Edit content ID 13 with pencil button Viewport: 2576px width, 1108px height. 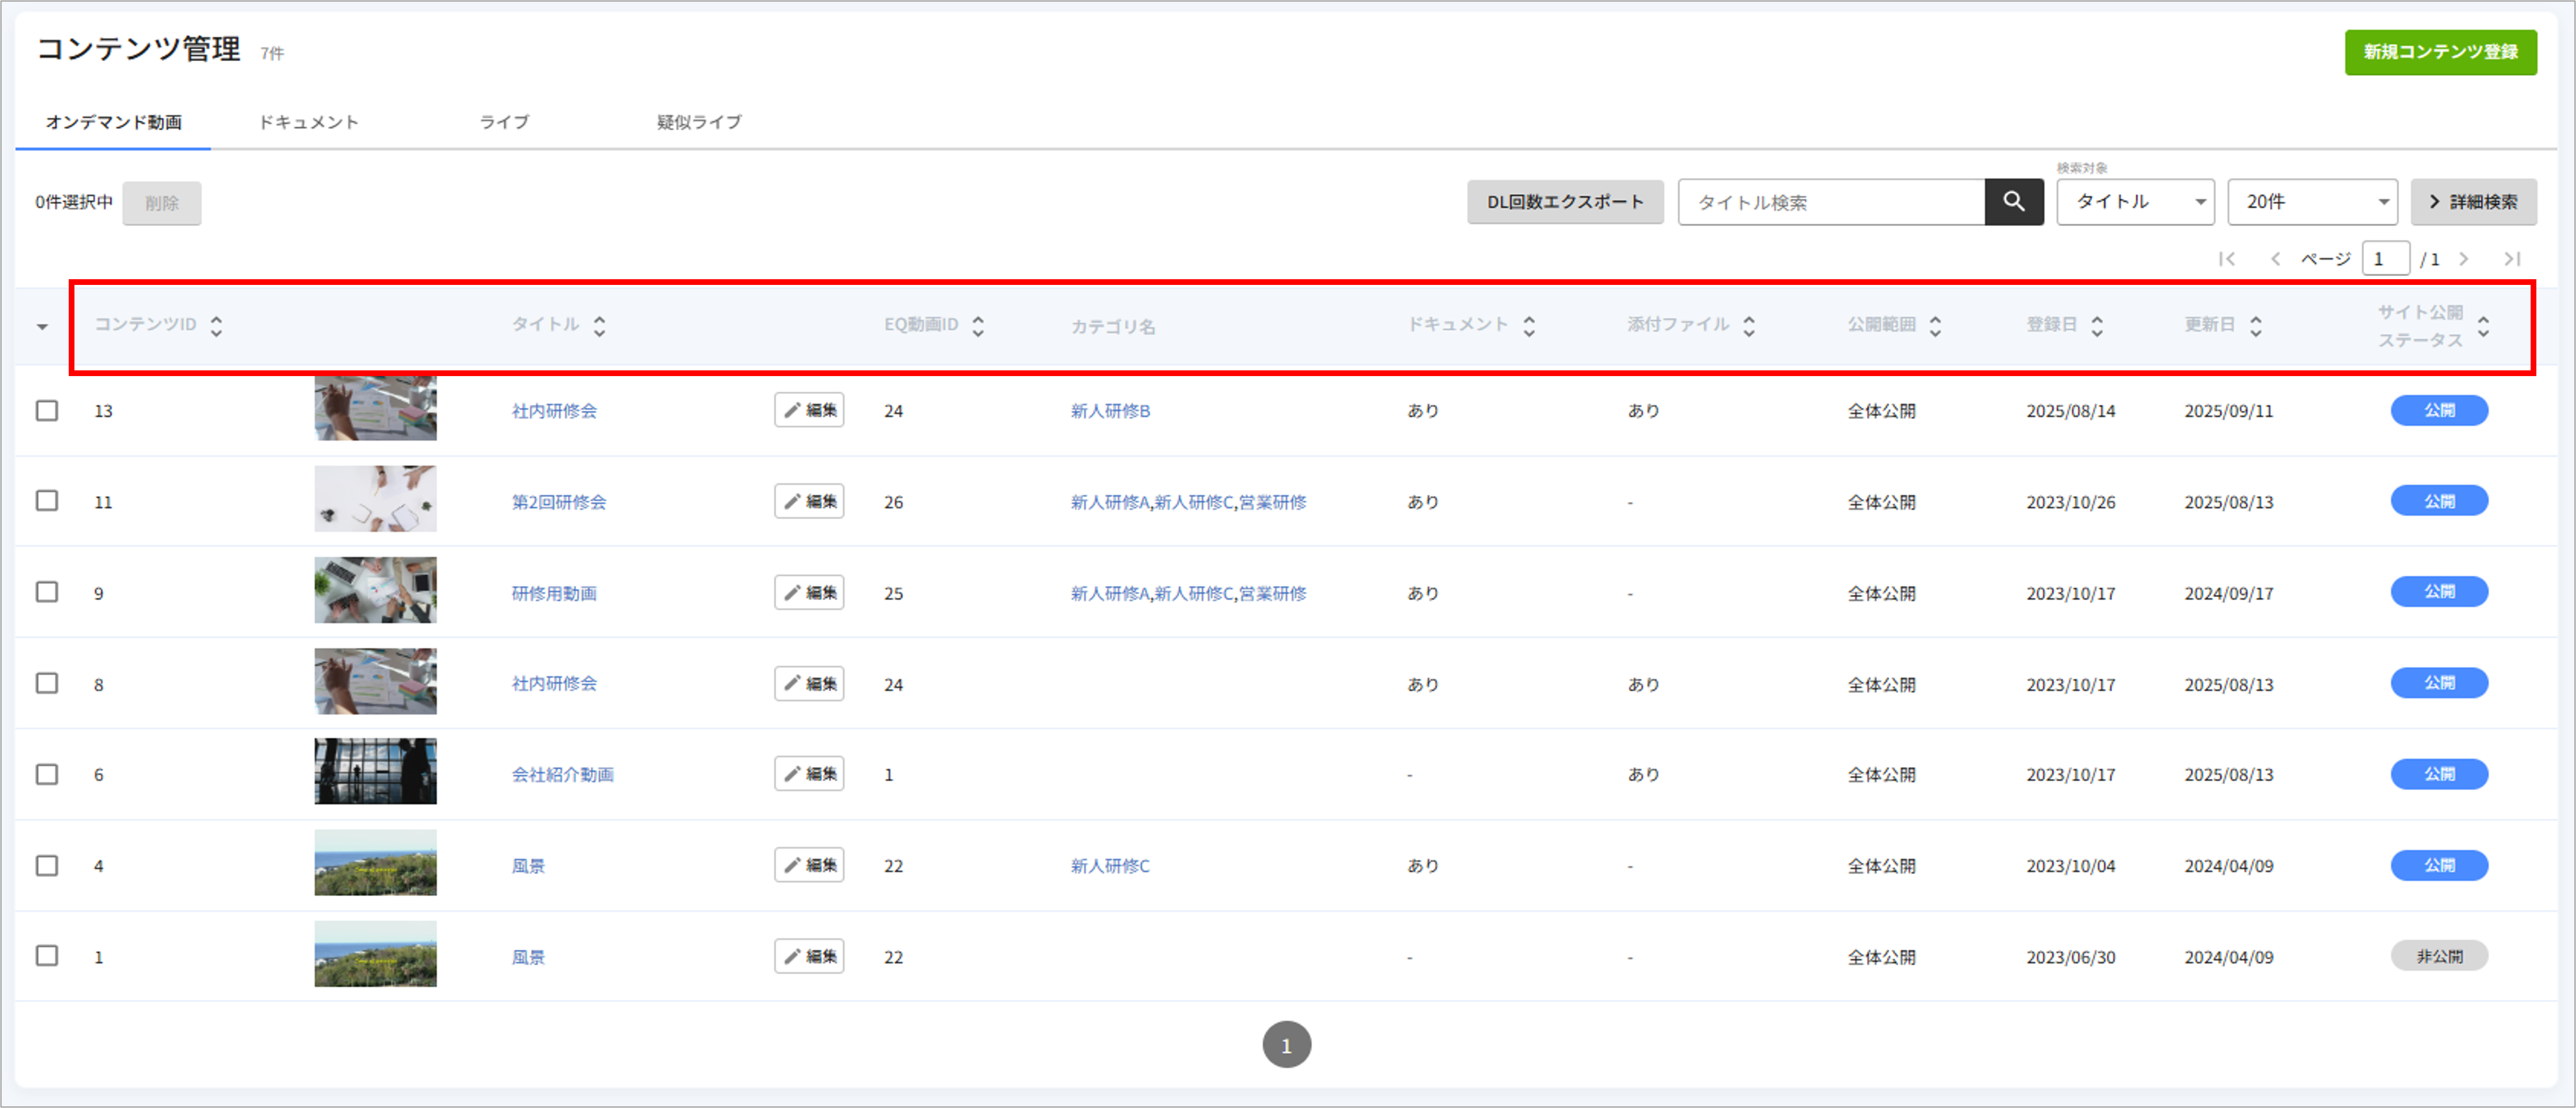[x=809, y=410]
